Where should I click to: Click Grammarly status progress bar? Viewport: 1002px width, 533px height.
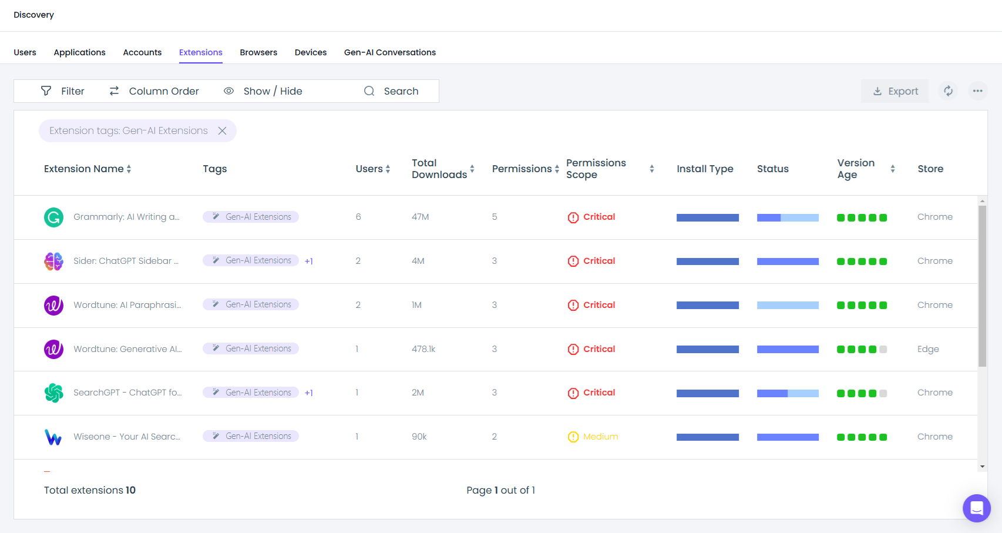[788, 217]
